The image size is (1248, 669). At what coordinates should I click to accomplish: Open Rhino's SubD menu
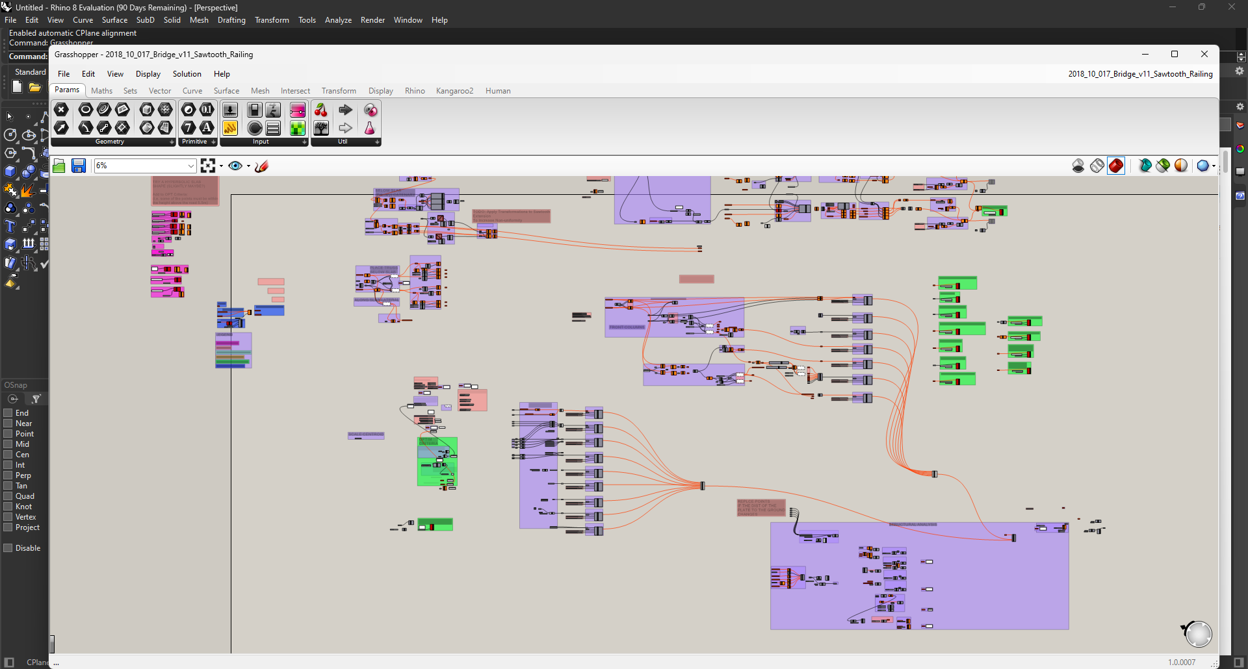tap(145, 20)
